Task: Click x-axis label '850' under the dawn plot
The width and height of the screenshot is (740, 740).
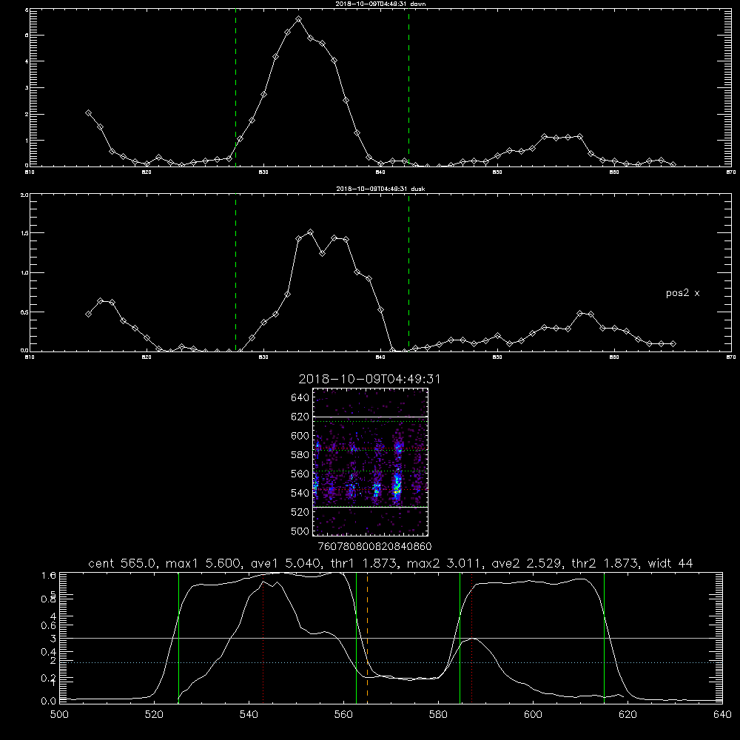Action: pyautogui.click(x=497, y=172)
